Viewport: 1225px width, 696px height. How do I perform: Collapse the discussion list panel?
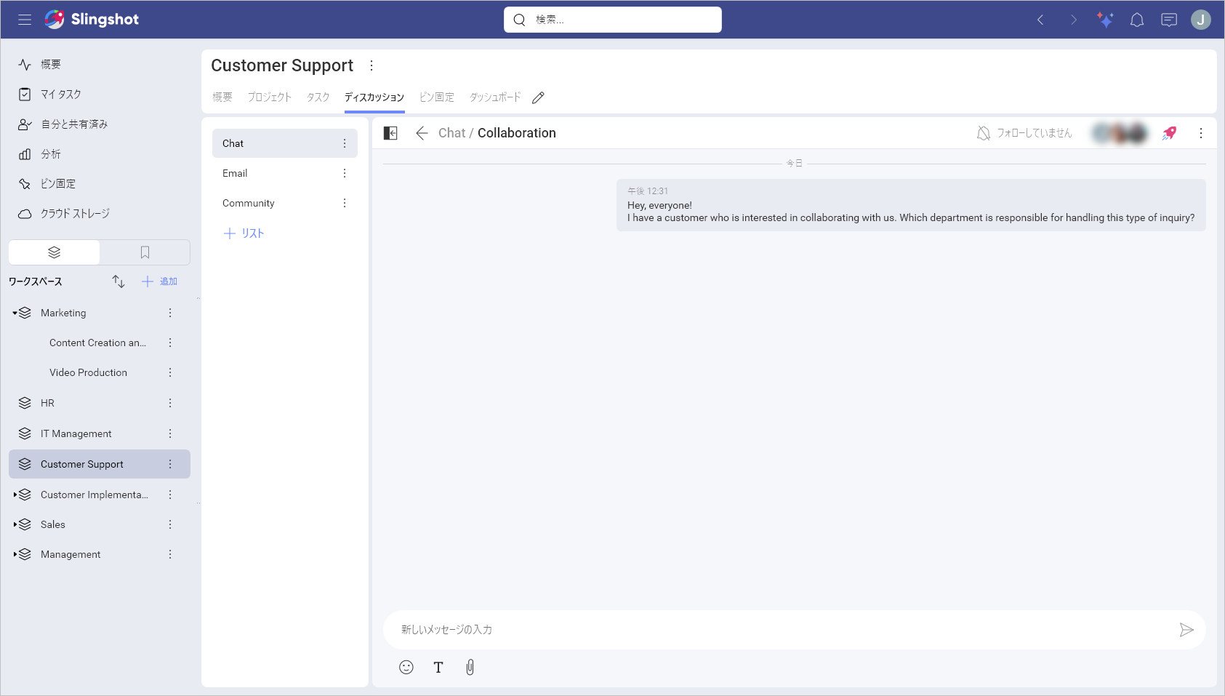coord(390,133)
